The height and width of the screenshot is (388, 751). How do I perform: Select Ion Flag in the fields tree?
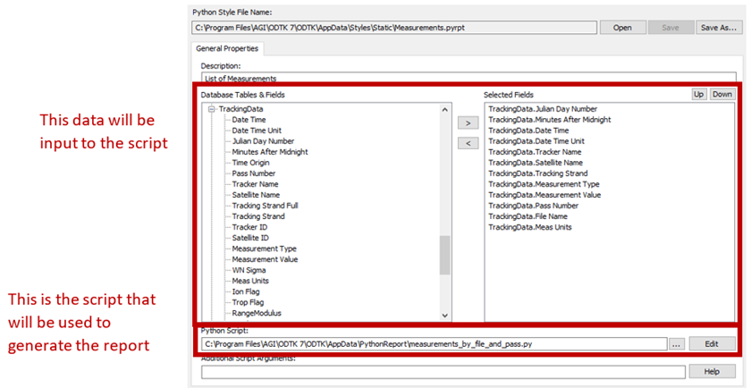click(246, 291)
